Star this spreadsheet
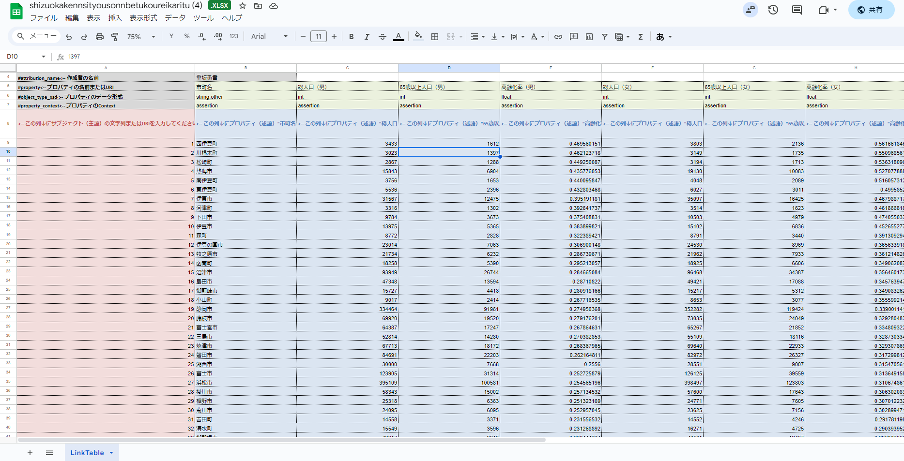 [243, 6]
